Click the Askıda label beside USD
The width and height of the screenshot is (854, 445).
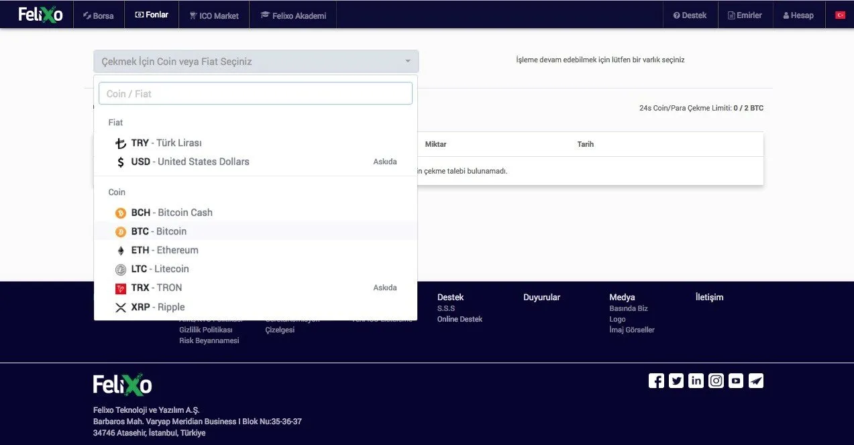click(385, 162)
